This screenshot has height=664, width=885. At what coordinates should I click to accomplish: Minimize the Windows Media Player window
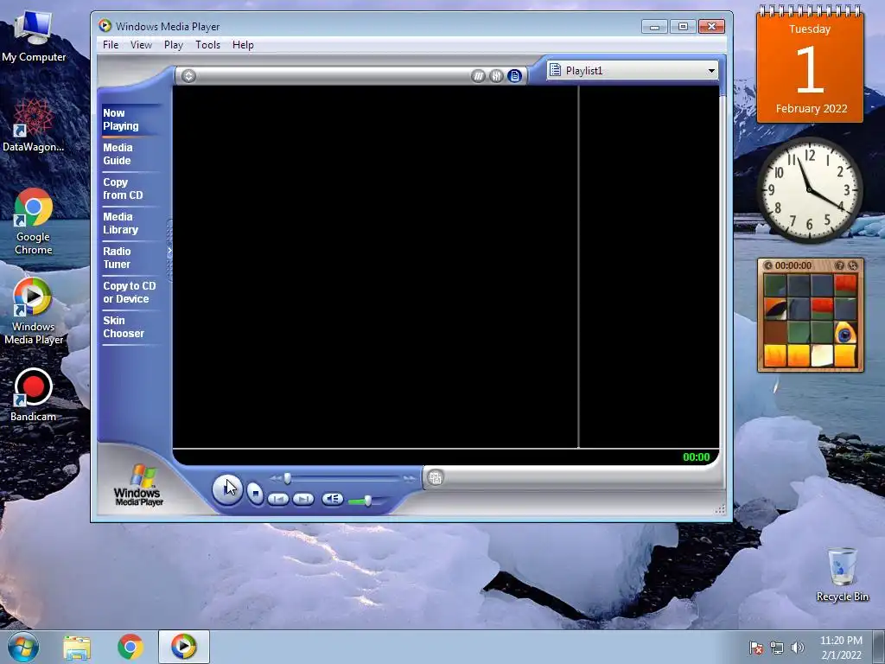coord(654,27)
